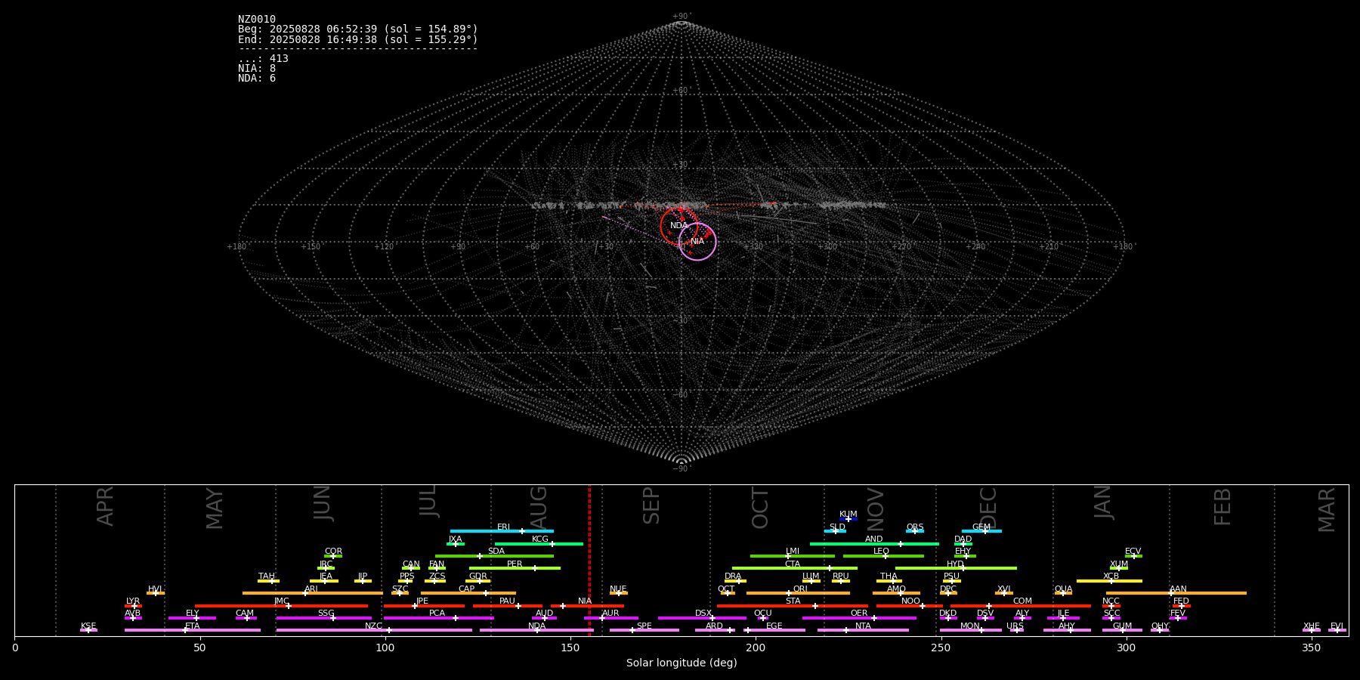
Task: Click the LMI shower label in timeline
Action: pyautogui.click(x=793, y=552)
